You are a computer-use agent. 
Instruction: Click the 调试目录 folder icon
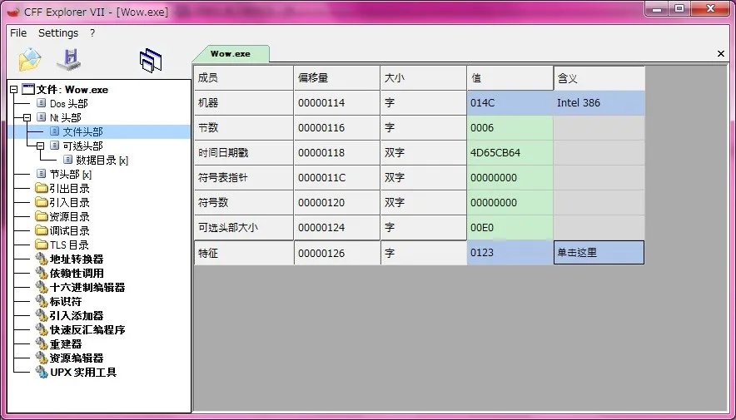click(x=42, y=230)
